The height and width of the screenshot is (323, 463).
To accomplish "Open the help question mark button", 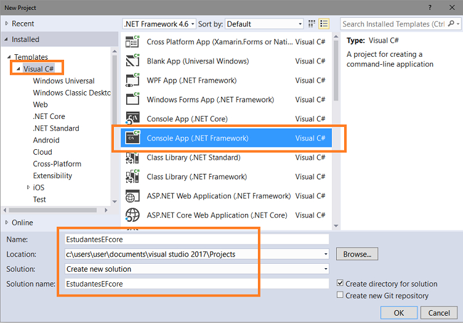I will pos(430,7).
